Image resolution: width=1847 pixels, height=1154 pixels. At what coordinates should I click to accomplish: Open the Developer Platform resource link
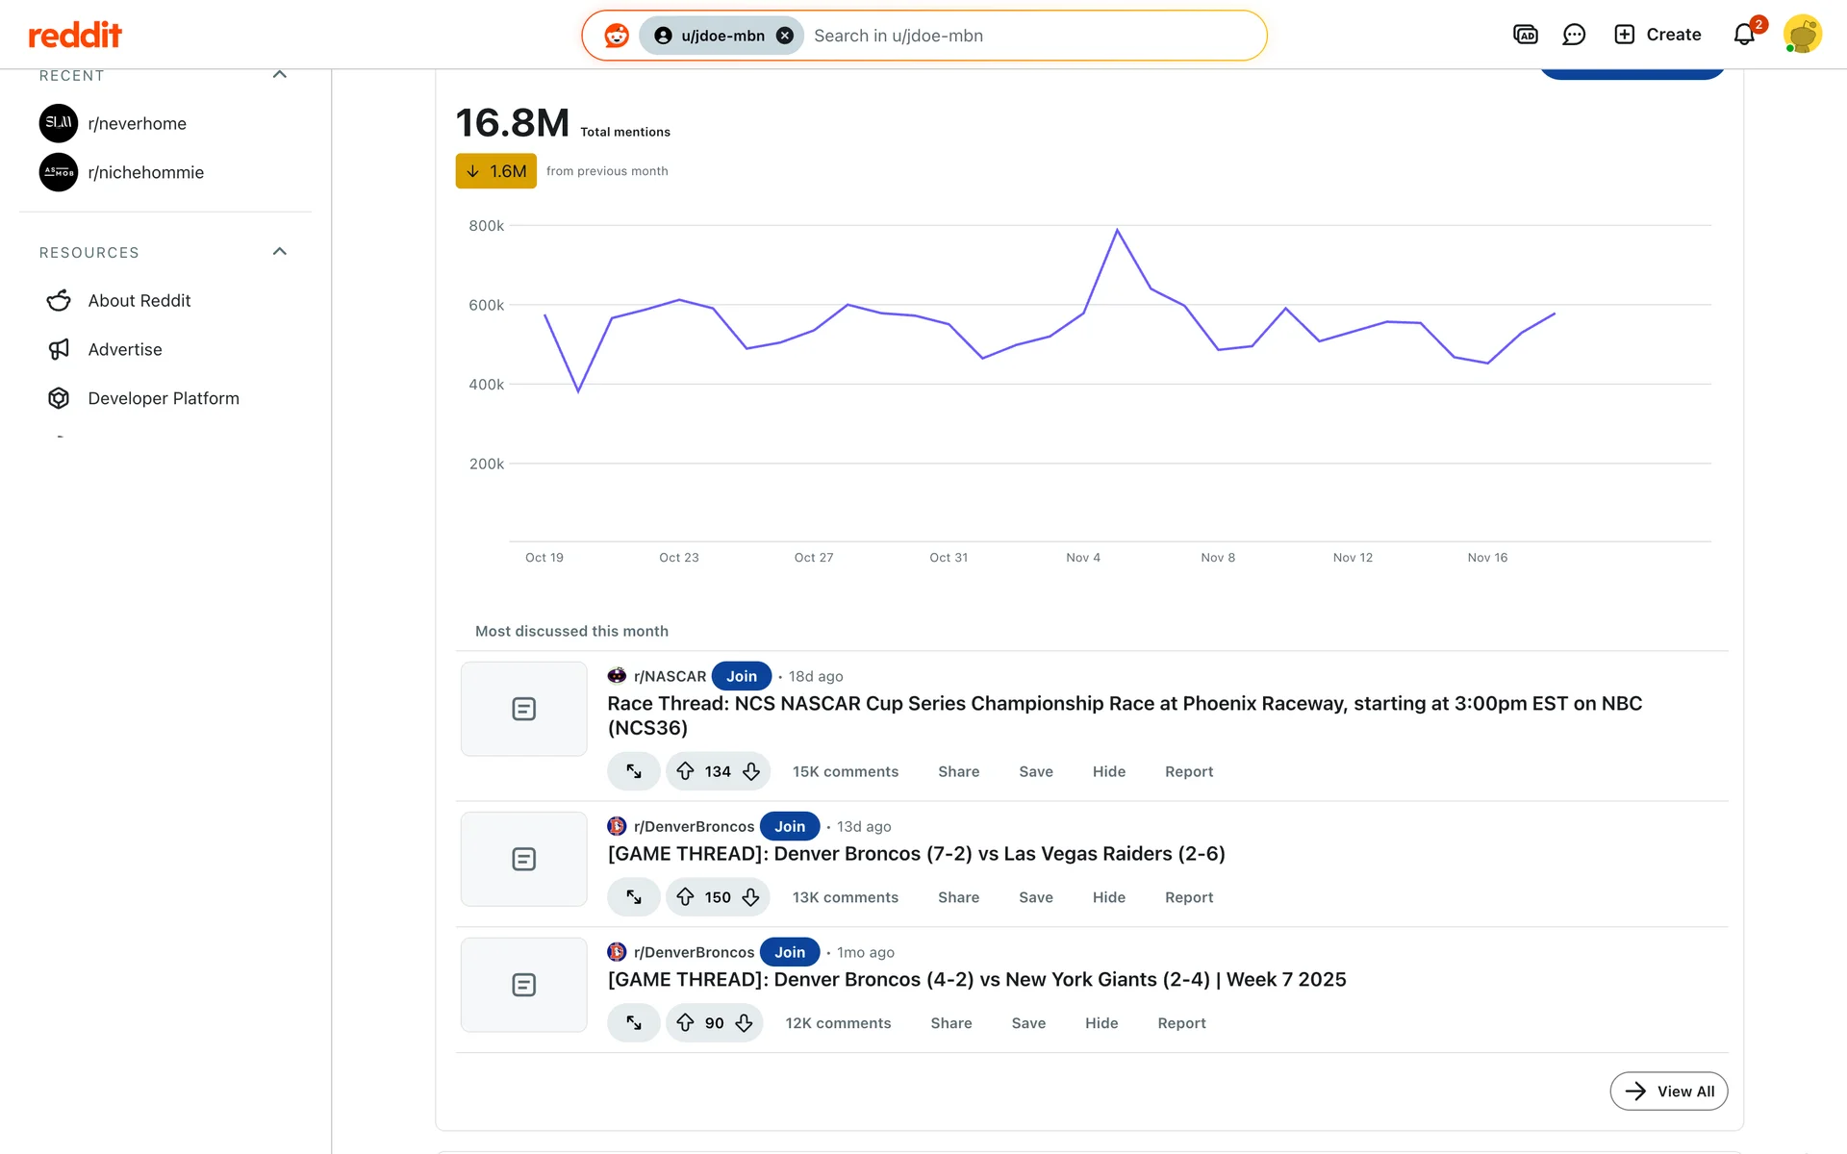point(163,398)
